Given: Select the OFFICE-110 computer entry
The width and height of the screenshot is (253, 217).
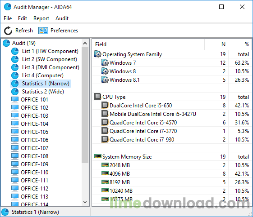Looking at the screenshot, I should coord(35,173).
